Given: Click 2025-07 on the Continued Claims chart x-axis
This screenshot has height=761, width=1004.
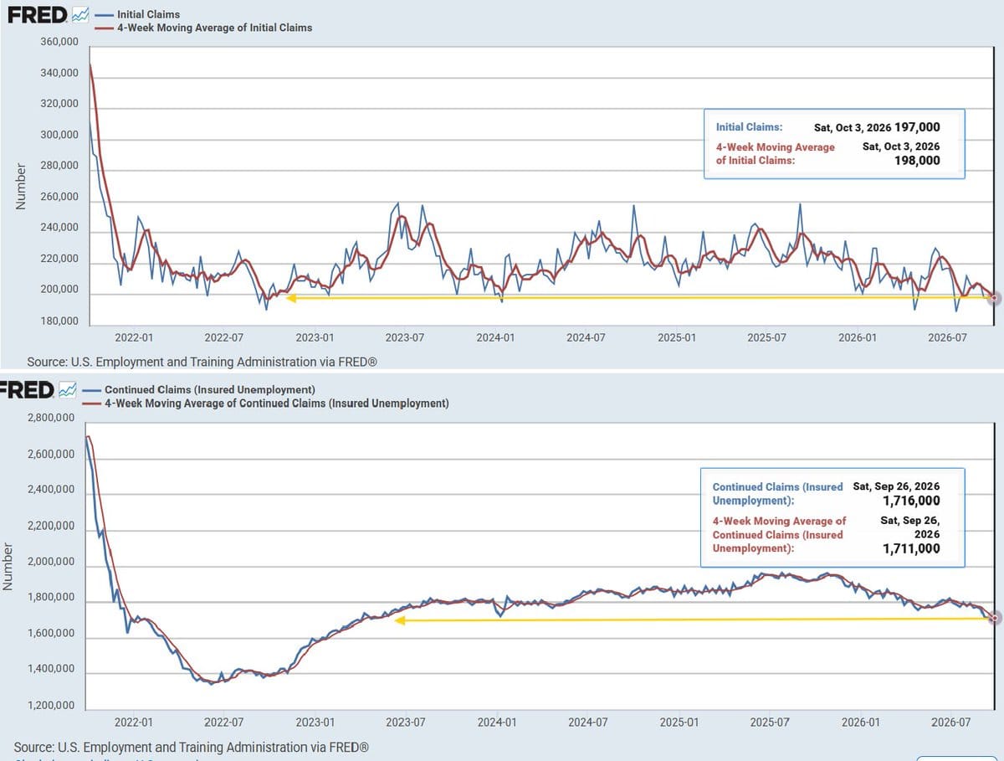Looking at the screenshot, I should (x=768, y=722).
